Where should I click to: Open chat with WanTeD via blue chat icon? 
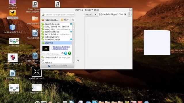(66, 53)
